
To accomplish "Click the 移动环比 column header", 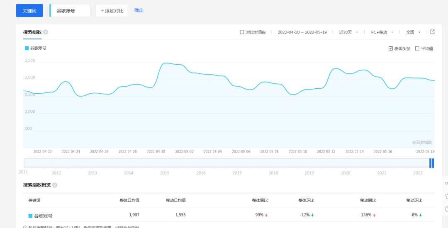I will pos(414,200).
